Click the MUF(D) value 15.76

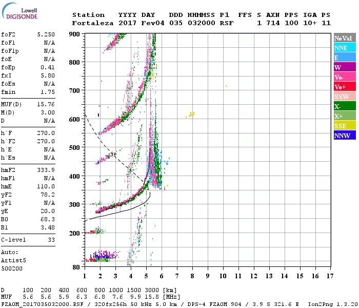46,105
